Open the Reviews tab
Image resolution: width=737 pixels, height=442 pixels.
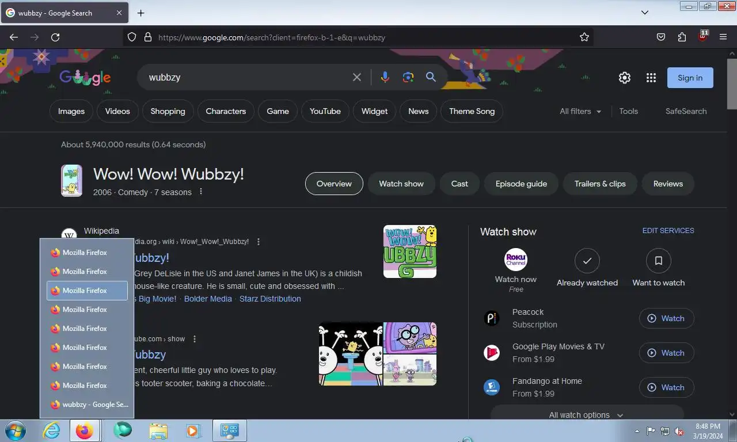tap(668, 184)
